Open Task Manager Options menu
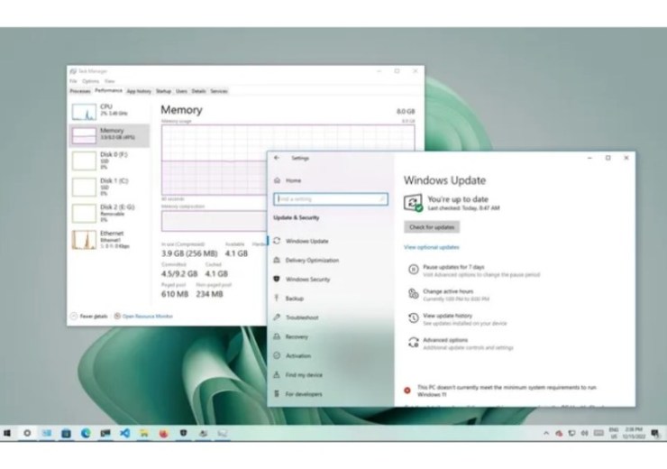The height and width of the screenshot is (469, 667). (91, 81)
